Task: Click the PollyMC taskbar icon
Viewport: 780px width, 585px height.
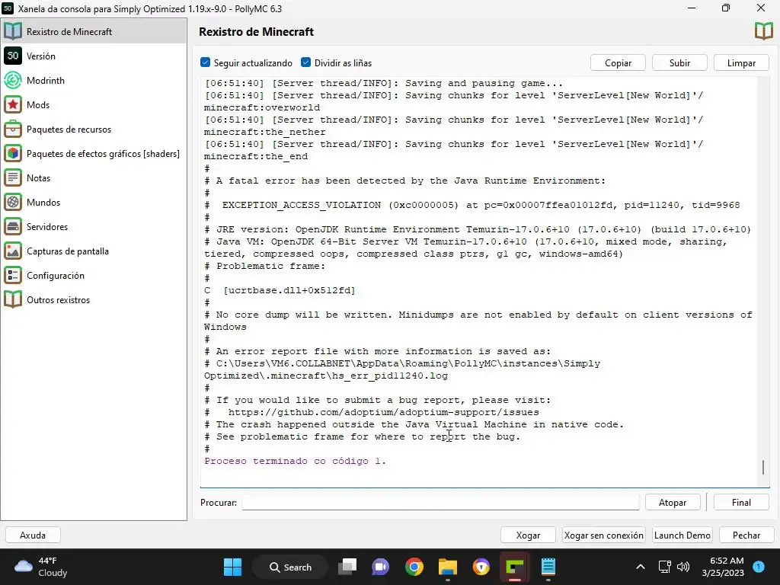Action: coord(514,567)
